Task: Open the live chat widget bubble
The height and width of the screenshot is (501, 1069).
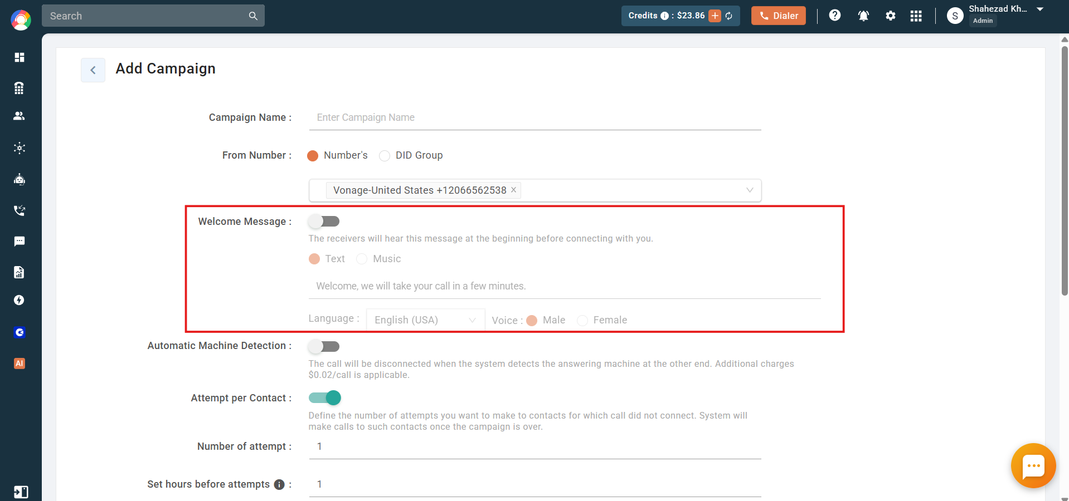Action: tap(1033, 466)
